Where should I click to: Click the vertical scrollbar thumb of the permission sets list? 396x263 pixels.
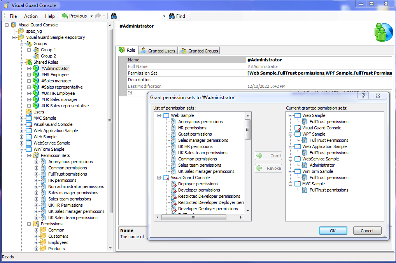coord(247,130)
